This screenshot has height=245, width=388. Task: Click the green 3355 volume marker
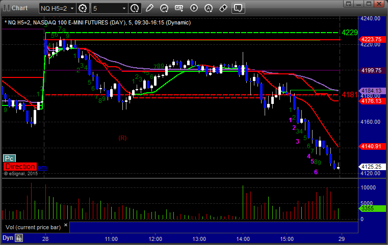[372, 208]
